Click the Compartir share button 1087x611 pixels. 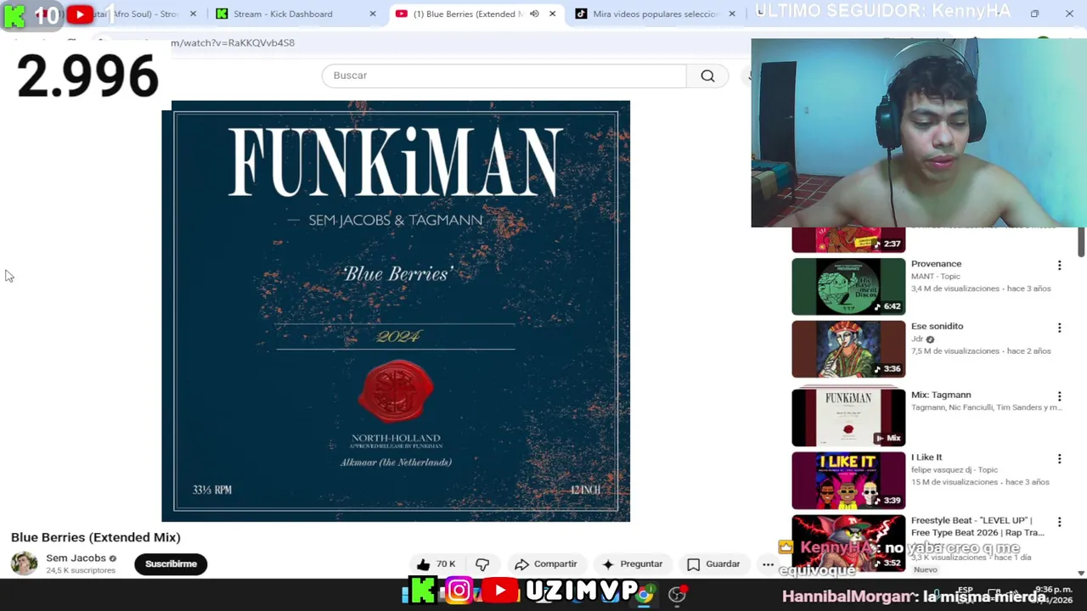[546, 564]
